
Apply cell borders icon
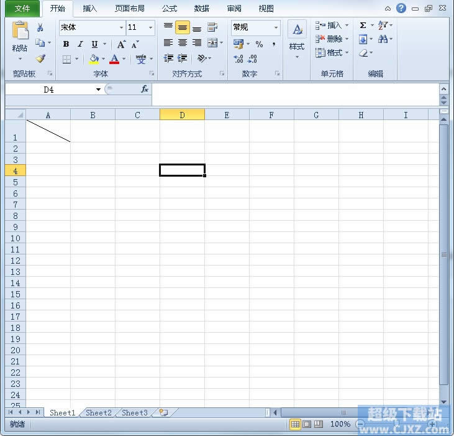[x=67, y=59]
